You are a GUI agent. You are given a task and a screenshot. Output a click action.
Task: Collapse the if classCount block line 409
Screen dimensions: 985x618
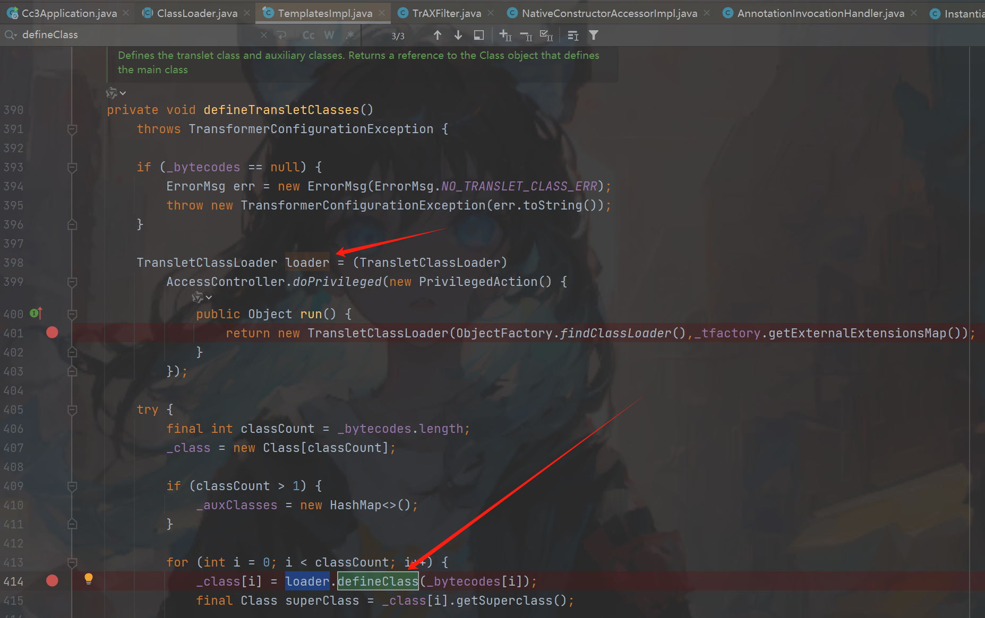pyautogui.click(x=72, y=486)
